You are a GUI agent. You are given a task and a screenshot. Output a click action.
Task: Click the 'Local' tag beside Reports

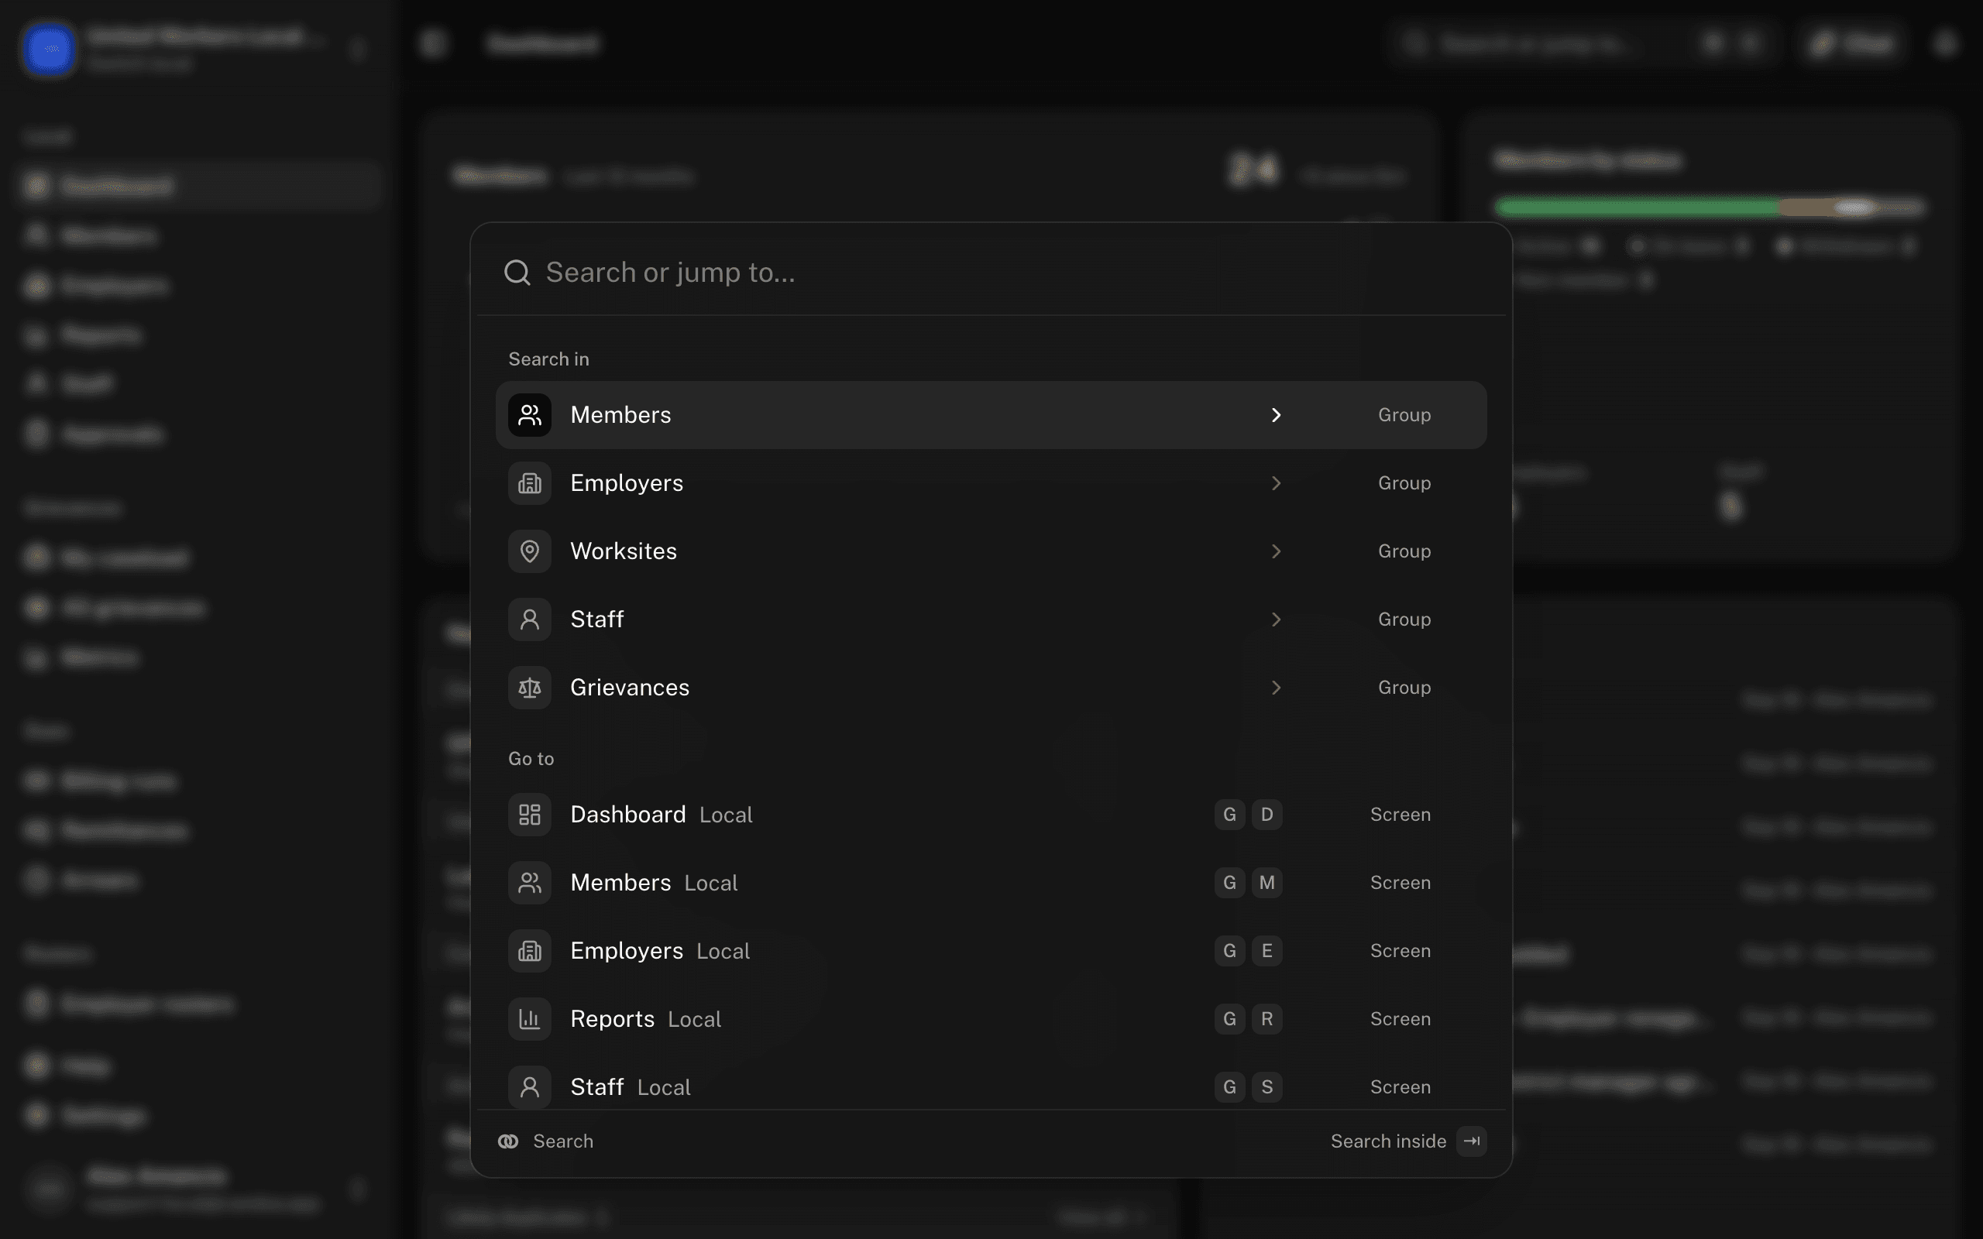(x=694, y=1018)
